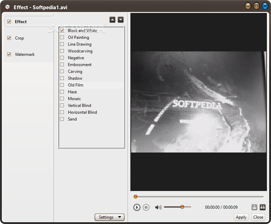Click the seek bar track midpoint
271x224 pixels.
click(x=199, y=196)
